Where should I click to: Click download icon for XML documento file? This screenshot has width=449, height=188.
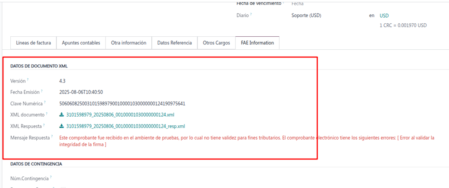(x=61, y=115)
